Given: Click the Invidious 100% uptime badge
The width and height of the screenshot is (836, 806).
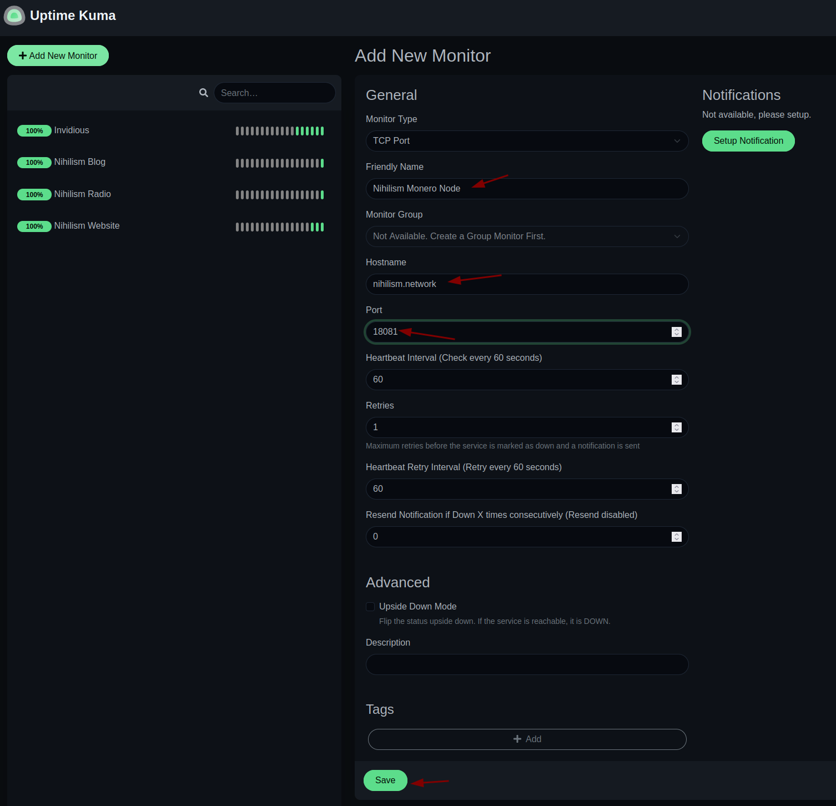Looking at the screenshot, I should 34,131.
